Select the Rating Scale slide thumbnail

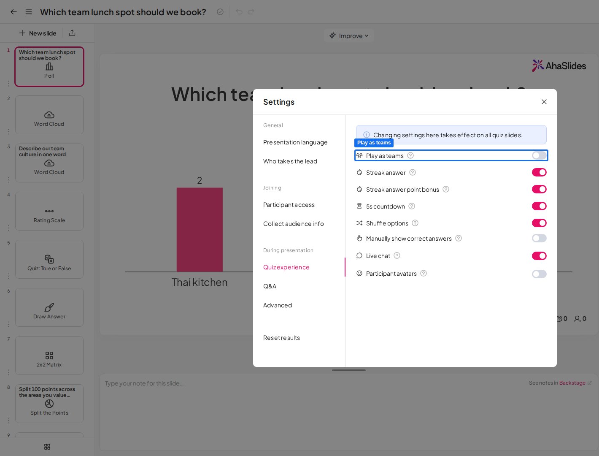49,211
